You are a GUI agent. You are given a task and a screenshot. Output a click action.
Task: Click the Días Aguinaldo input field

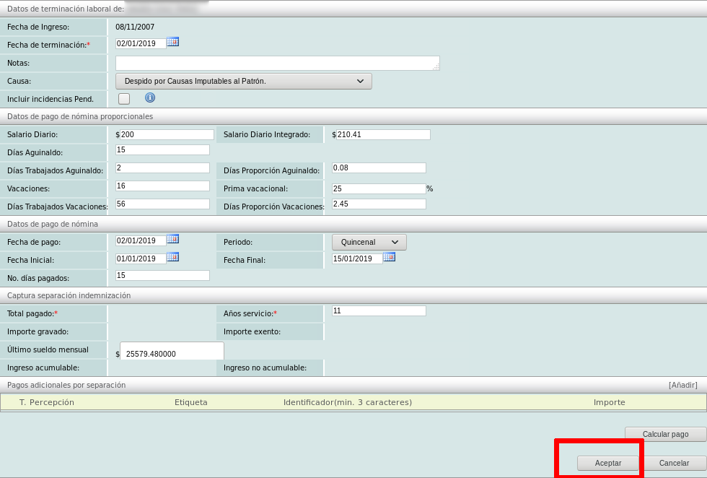pyautogui.click(x=162, y=150)
